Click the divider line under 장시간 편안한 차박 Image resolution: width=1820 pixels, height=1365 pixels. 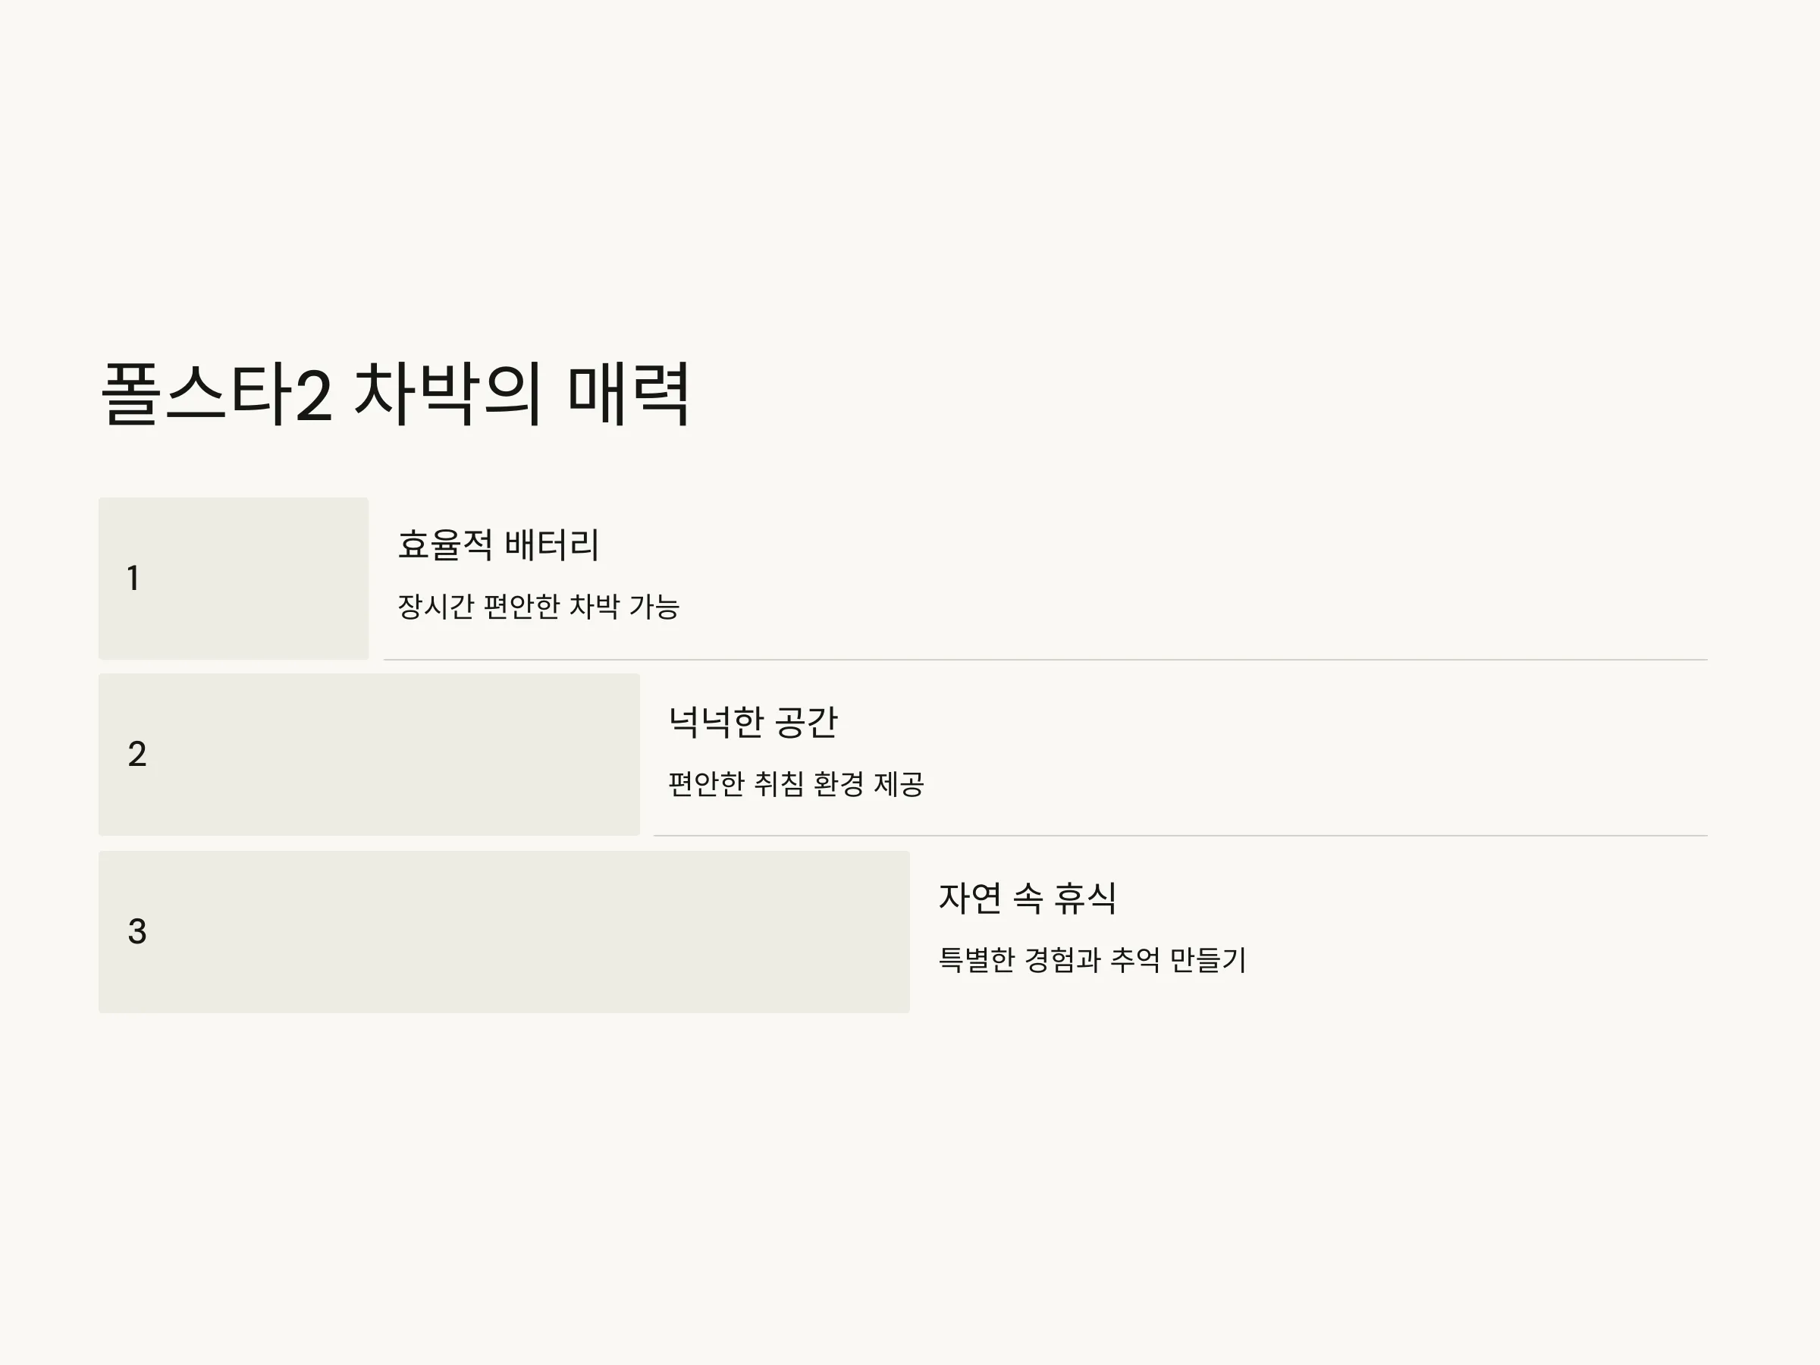coord(1046,660)
